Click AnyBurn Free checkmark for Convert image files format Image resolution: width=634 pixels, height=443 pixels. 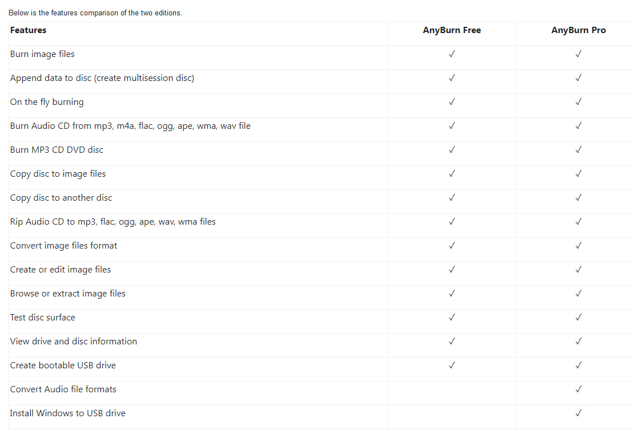452,246
